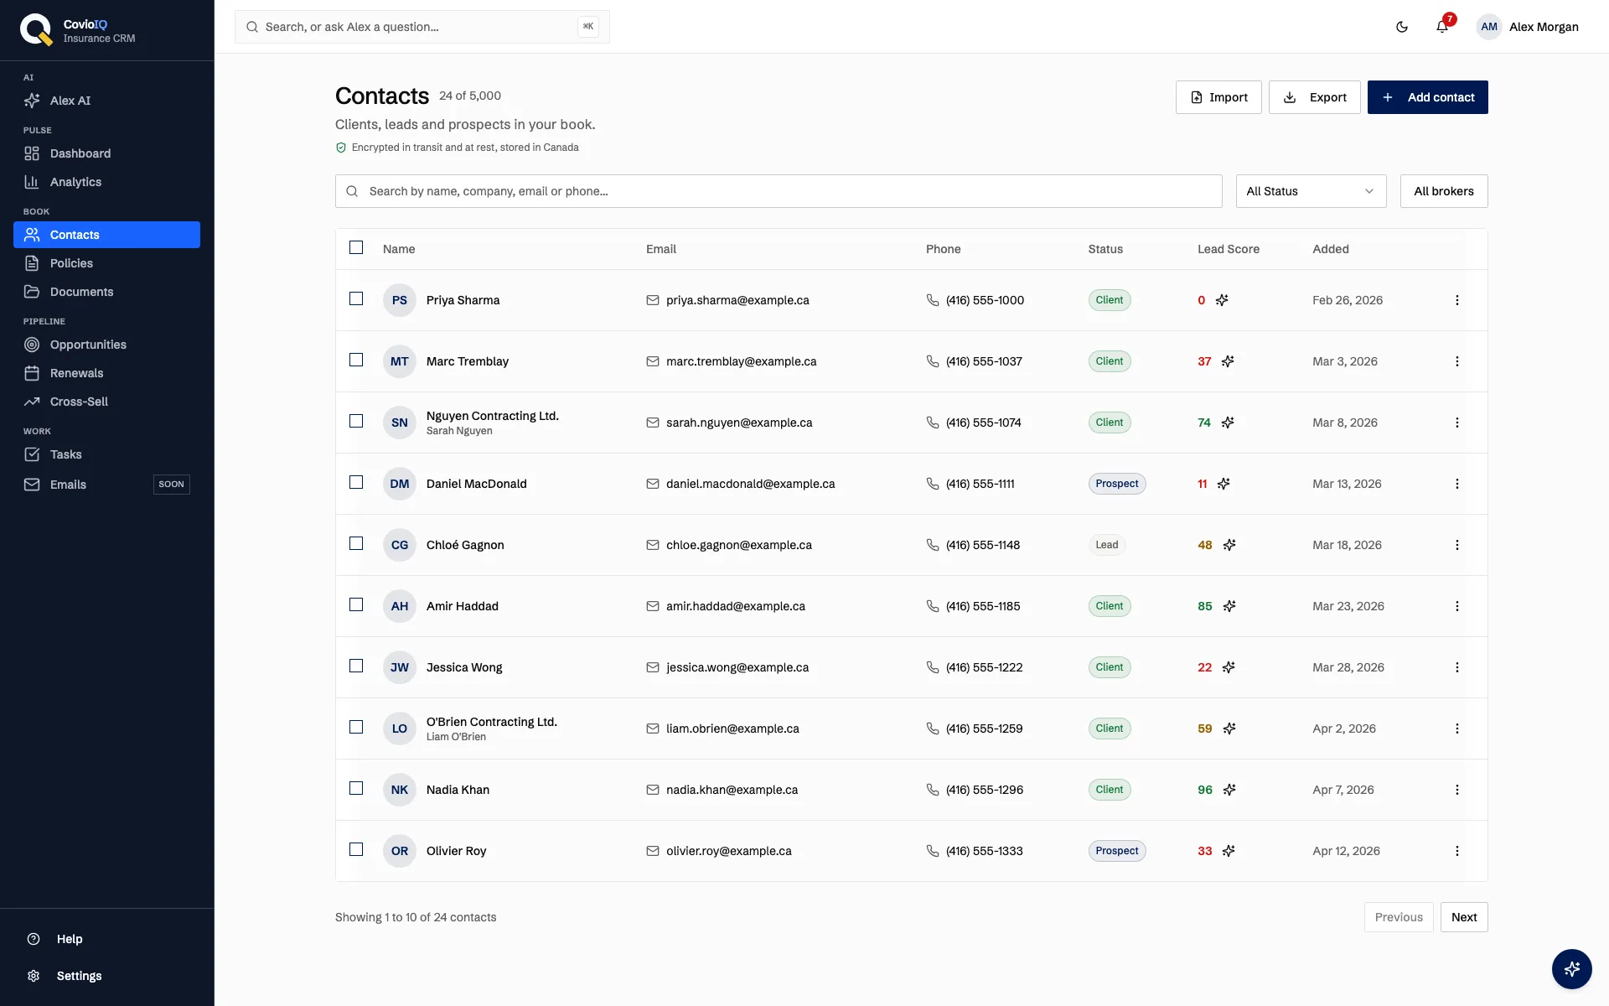Screen dimensions: 1609x1006
Task: Click AI sparkle next to Priya Sharma's score
Action: (x=1222, y=300)
